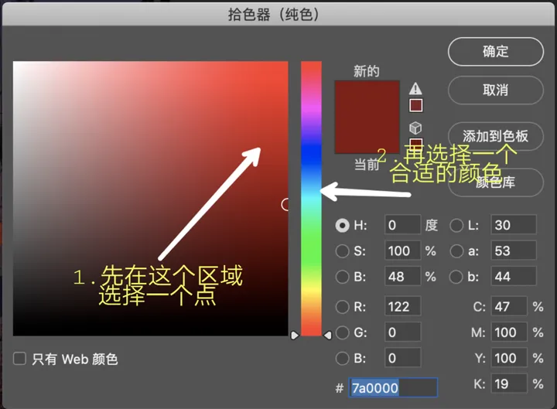Image resolution: width=557 pixels, height=409 pixels.
Task: Click the web-safe cube icon
Action: click(x=415, y=128)
